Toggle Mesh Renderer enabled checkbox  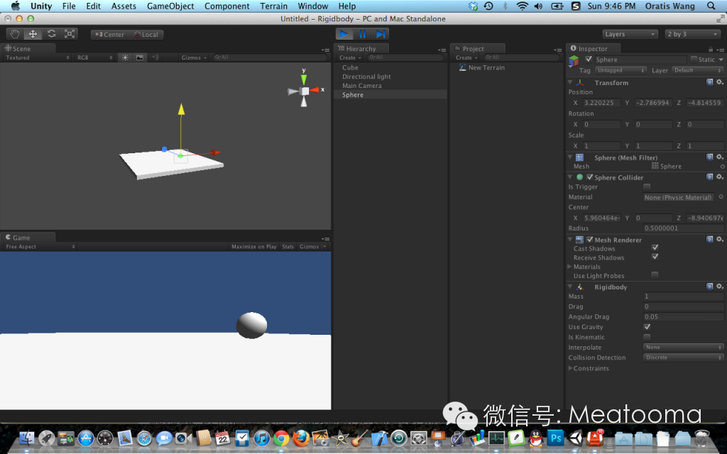590,240
